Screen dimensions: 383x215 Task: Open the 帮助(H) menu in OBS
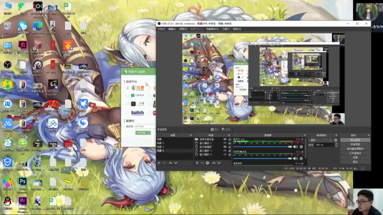click(x=237, y=29)
